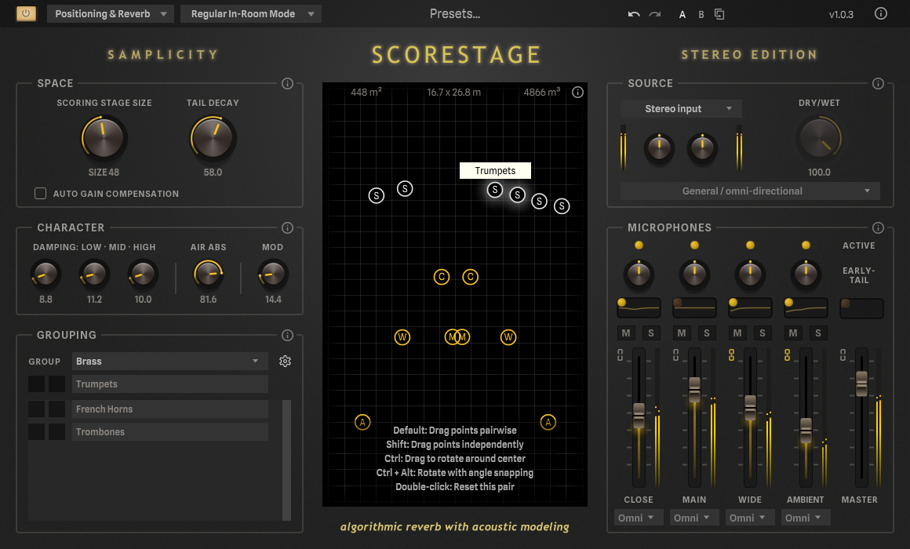
Task: Select the right A ambient microphone
Action: (x=548, y=422)
